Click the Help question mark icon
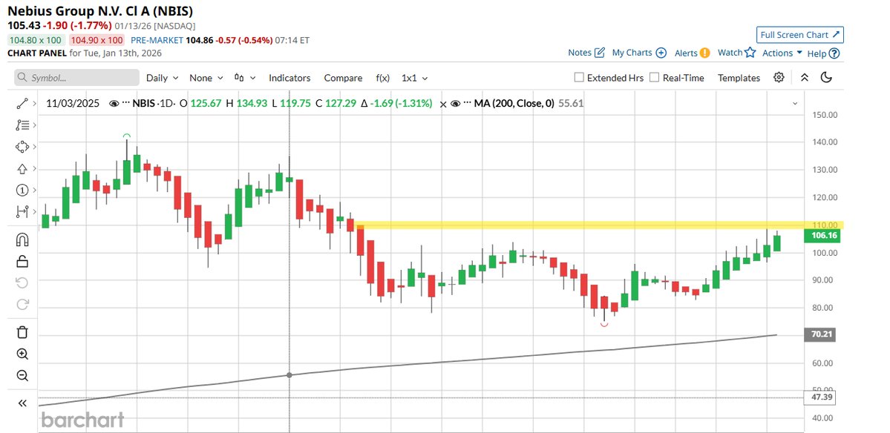 [x=834, y=53]
